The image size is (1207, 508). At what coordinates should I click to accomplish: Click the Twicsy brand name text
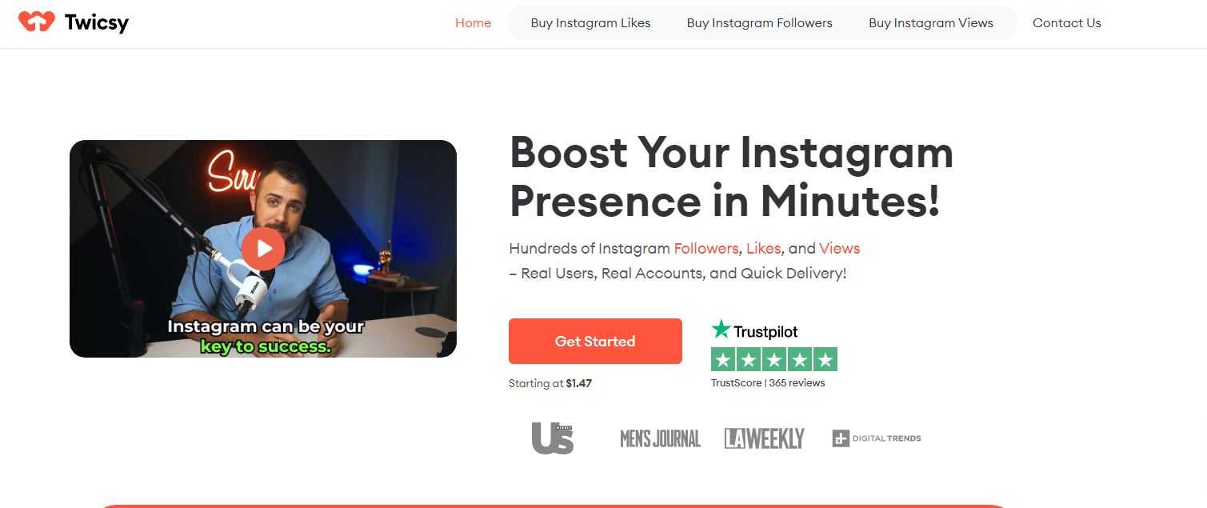point(96,22)
